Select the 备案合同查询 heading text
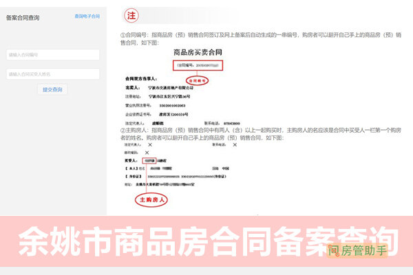 pos(23,18)
